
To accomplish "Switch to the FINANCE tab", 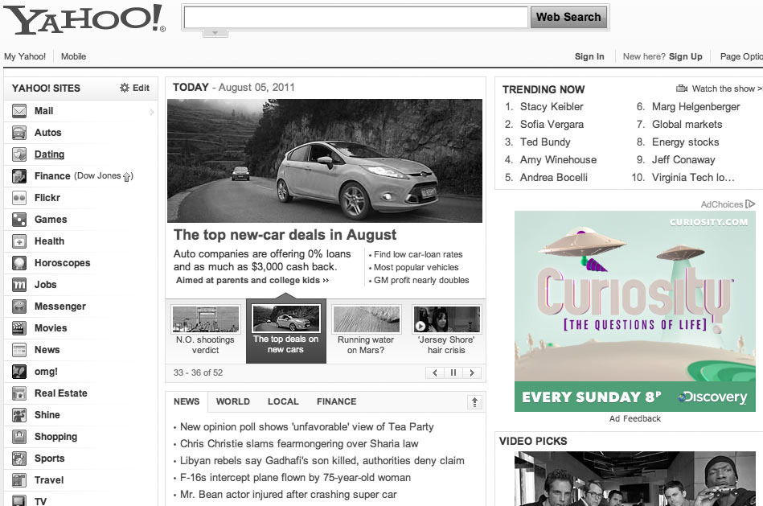I will pos(336,401).
